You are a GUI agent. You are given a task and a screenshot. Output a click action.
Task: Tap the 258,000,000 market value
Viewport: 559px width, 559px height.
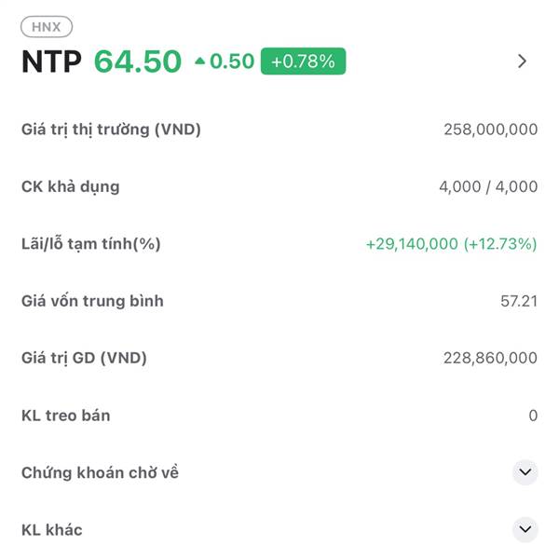[491, 130]
